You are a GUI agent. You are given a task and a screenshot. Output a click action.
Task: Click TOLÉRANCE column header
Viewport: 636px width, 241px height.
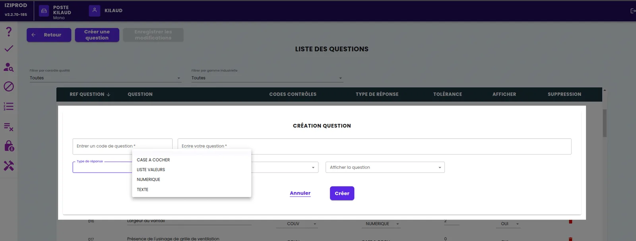point(448,94)
